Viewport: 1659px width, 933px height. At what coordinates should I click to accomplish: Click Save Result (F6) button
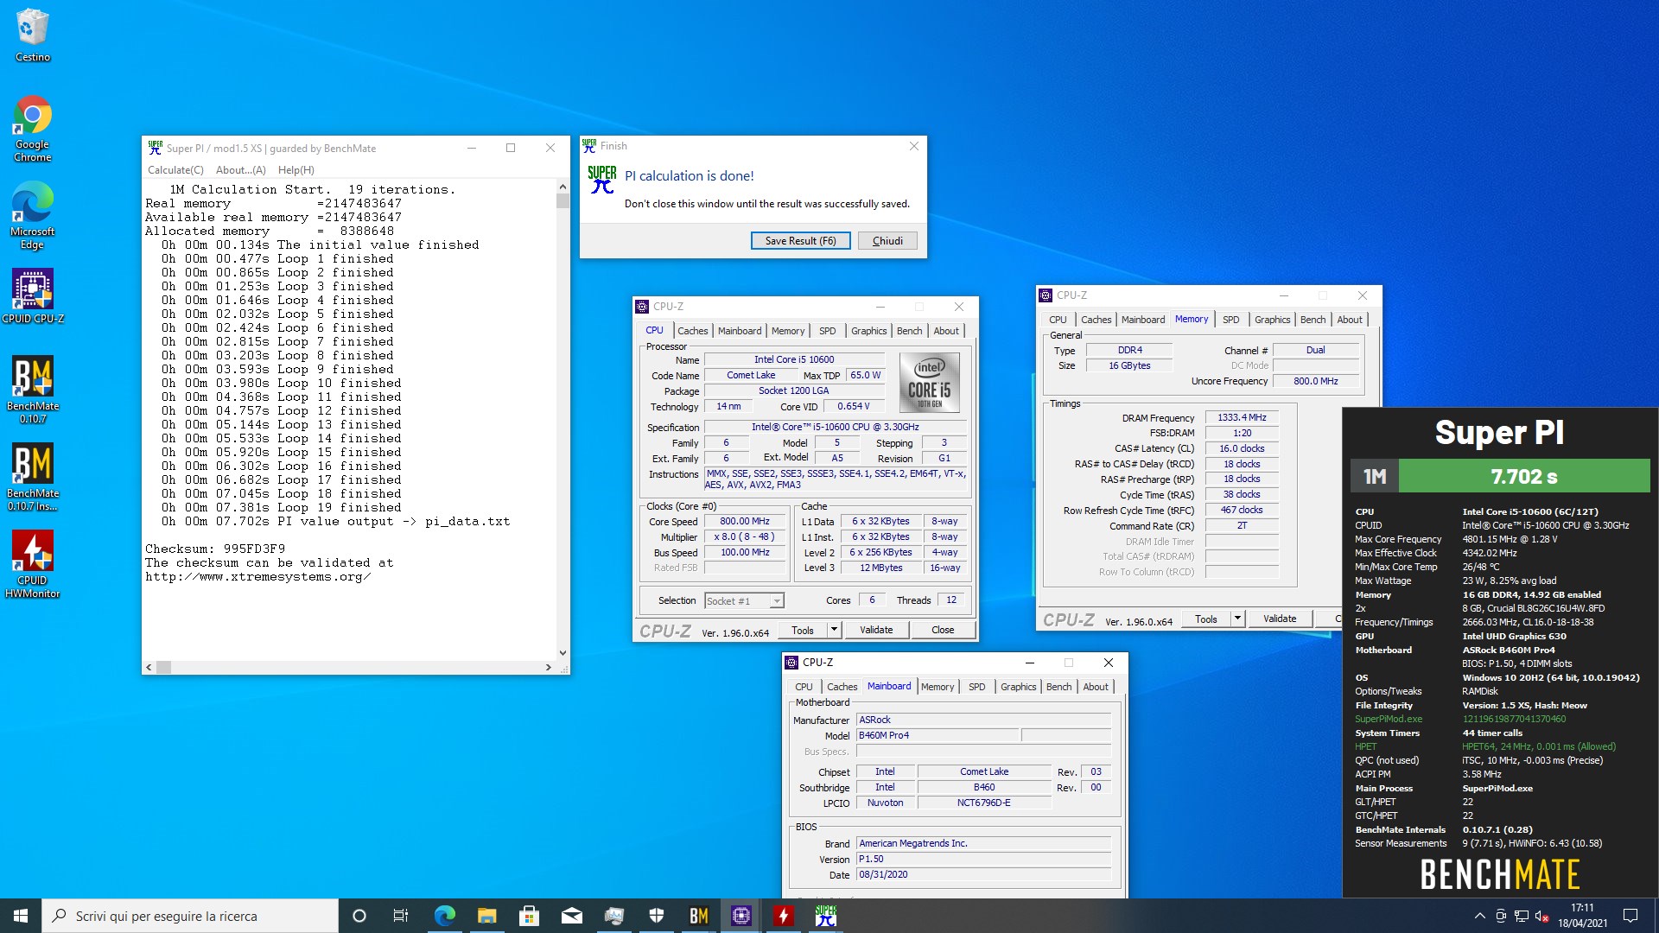click(800, 241)
